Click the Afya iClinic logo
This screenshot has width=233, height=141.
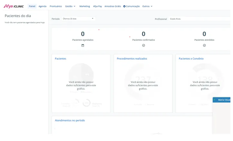(14, 6)
